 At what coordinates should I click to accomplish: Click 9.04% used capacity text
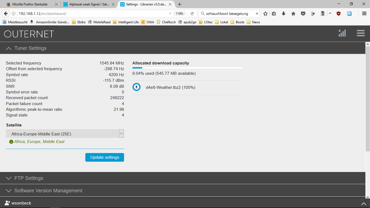(164, 73)
